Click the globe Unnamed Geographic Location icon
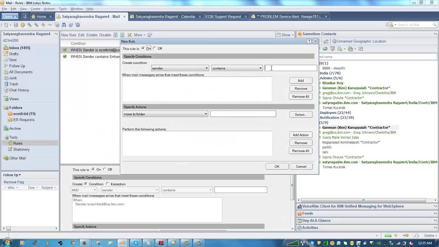 (x=334, y=41)
